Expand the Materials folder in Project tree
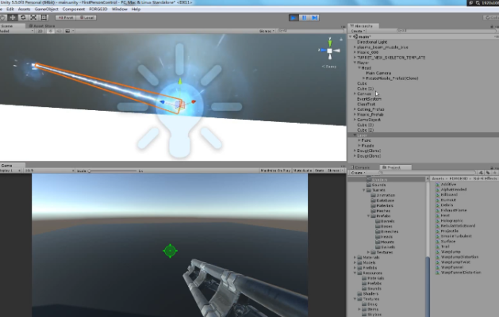This screenshot has width=499, height=317. click(x=355, y=258)
